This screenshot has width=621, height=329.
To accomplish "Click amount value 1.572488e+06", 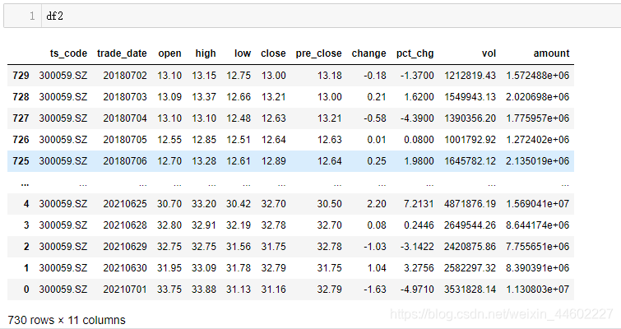I will [x=537, y=75].
